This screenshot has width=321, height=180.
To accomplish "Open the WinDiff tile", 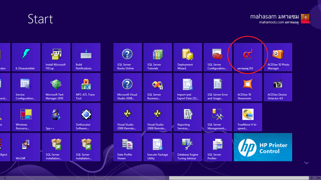I will click(x=26, y=147).
